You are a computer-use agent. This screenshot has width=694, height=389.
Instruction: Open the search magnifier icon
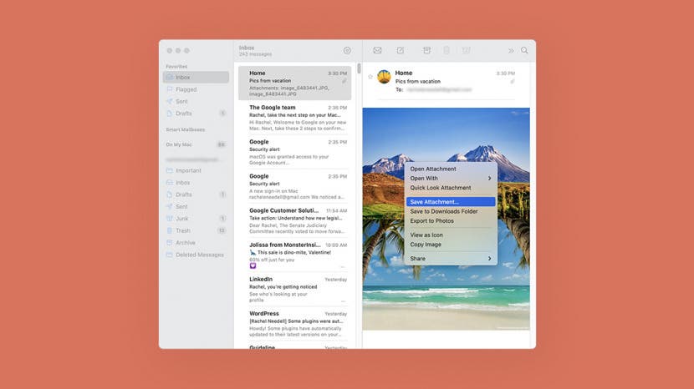pyautogui.click(x=524, y=50)
